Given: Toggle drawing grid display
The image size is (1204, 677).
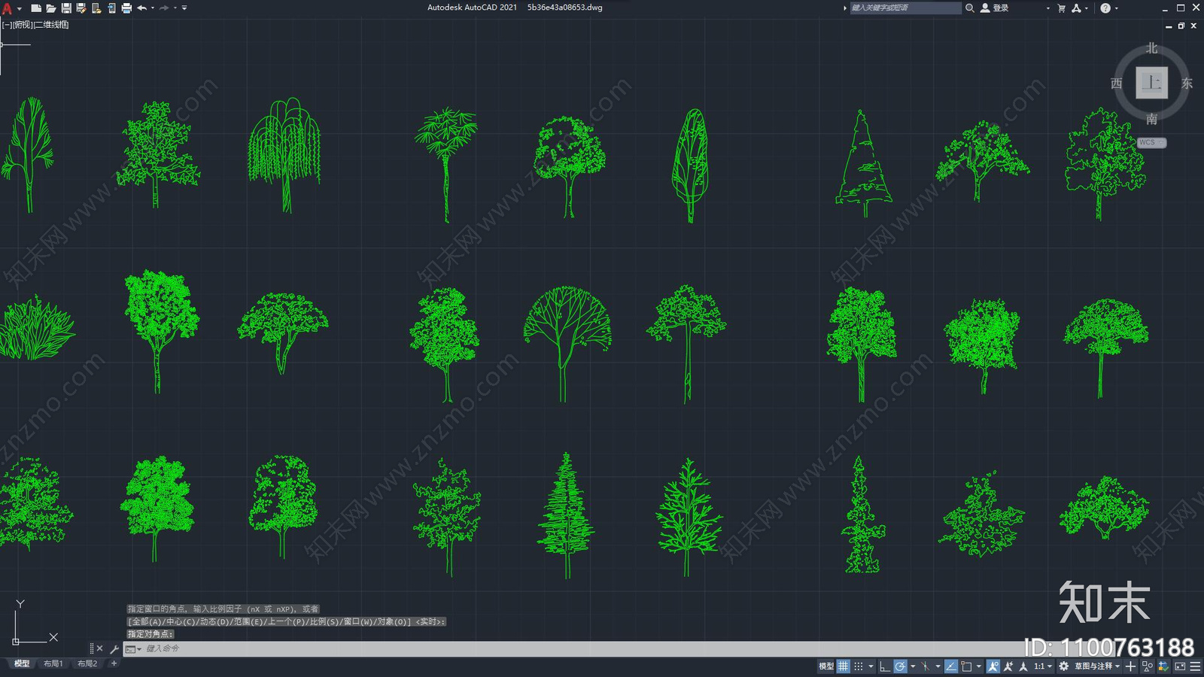Looking at the screenshot, I should pos(844,666).
